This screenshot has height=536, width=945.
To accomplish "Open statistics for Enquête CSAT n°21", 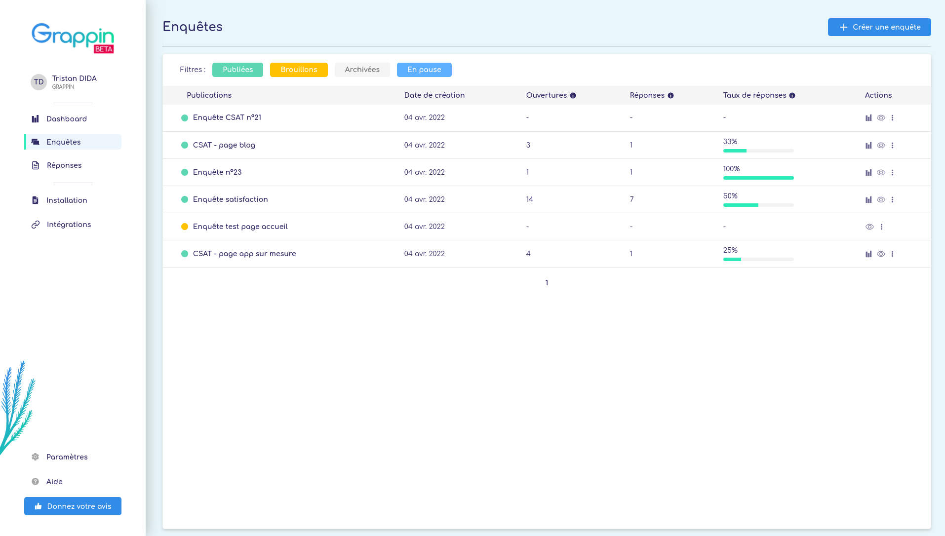I will pos(868,118).
